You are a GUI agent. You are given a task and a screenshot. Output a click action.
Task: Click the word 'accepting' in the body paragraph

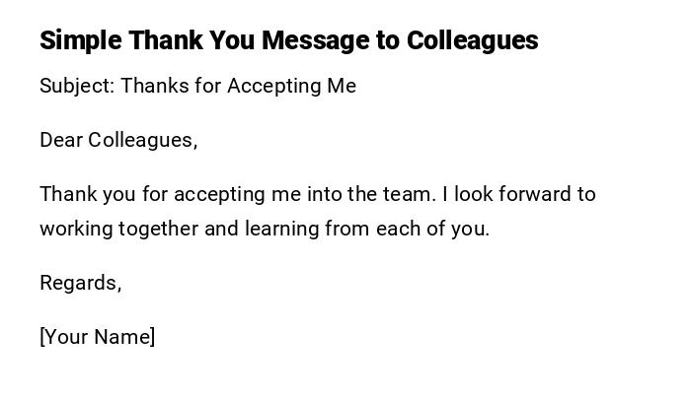click(x=214, y=194)
